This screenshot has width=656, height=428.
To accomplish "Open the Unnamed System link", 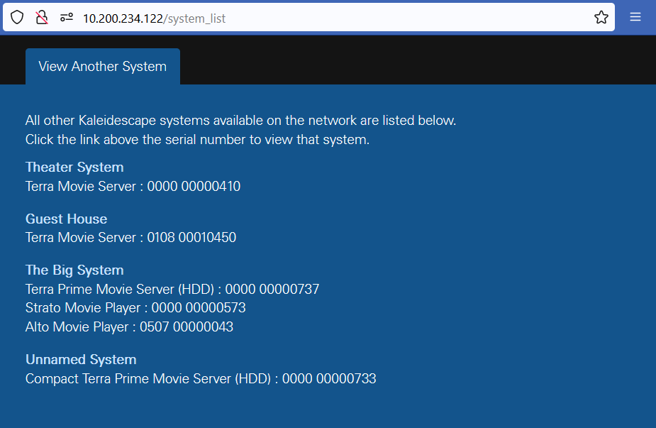I will (x=80, y=359).
